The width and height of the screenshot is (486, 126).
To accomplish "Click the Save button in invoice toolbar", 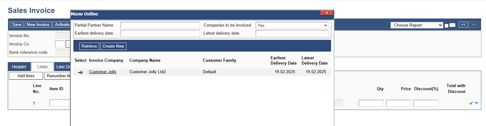I will click(x=17, y=25).
